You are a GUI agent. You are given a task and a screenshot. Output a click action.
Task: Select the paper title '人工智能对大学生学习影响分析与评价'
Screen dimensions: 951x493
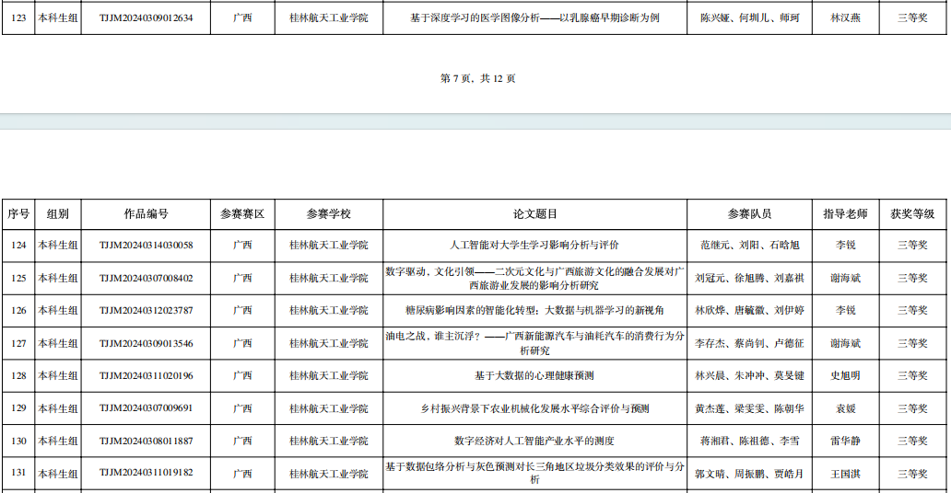[x=534, y=246]
